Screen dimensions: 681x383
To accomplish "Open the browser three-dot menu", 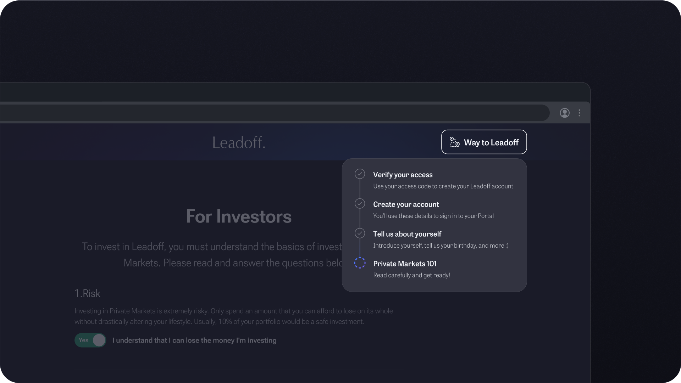I will 580,113.
